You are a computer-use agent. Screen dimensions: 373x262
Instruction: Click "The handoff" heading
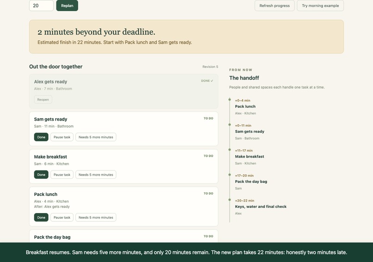point(244,78)
